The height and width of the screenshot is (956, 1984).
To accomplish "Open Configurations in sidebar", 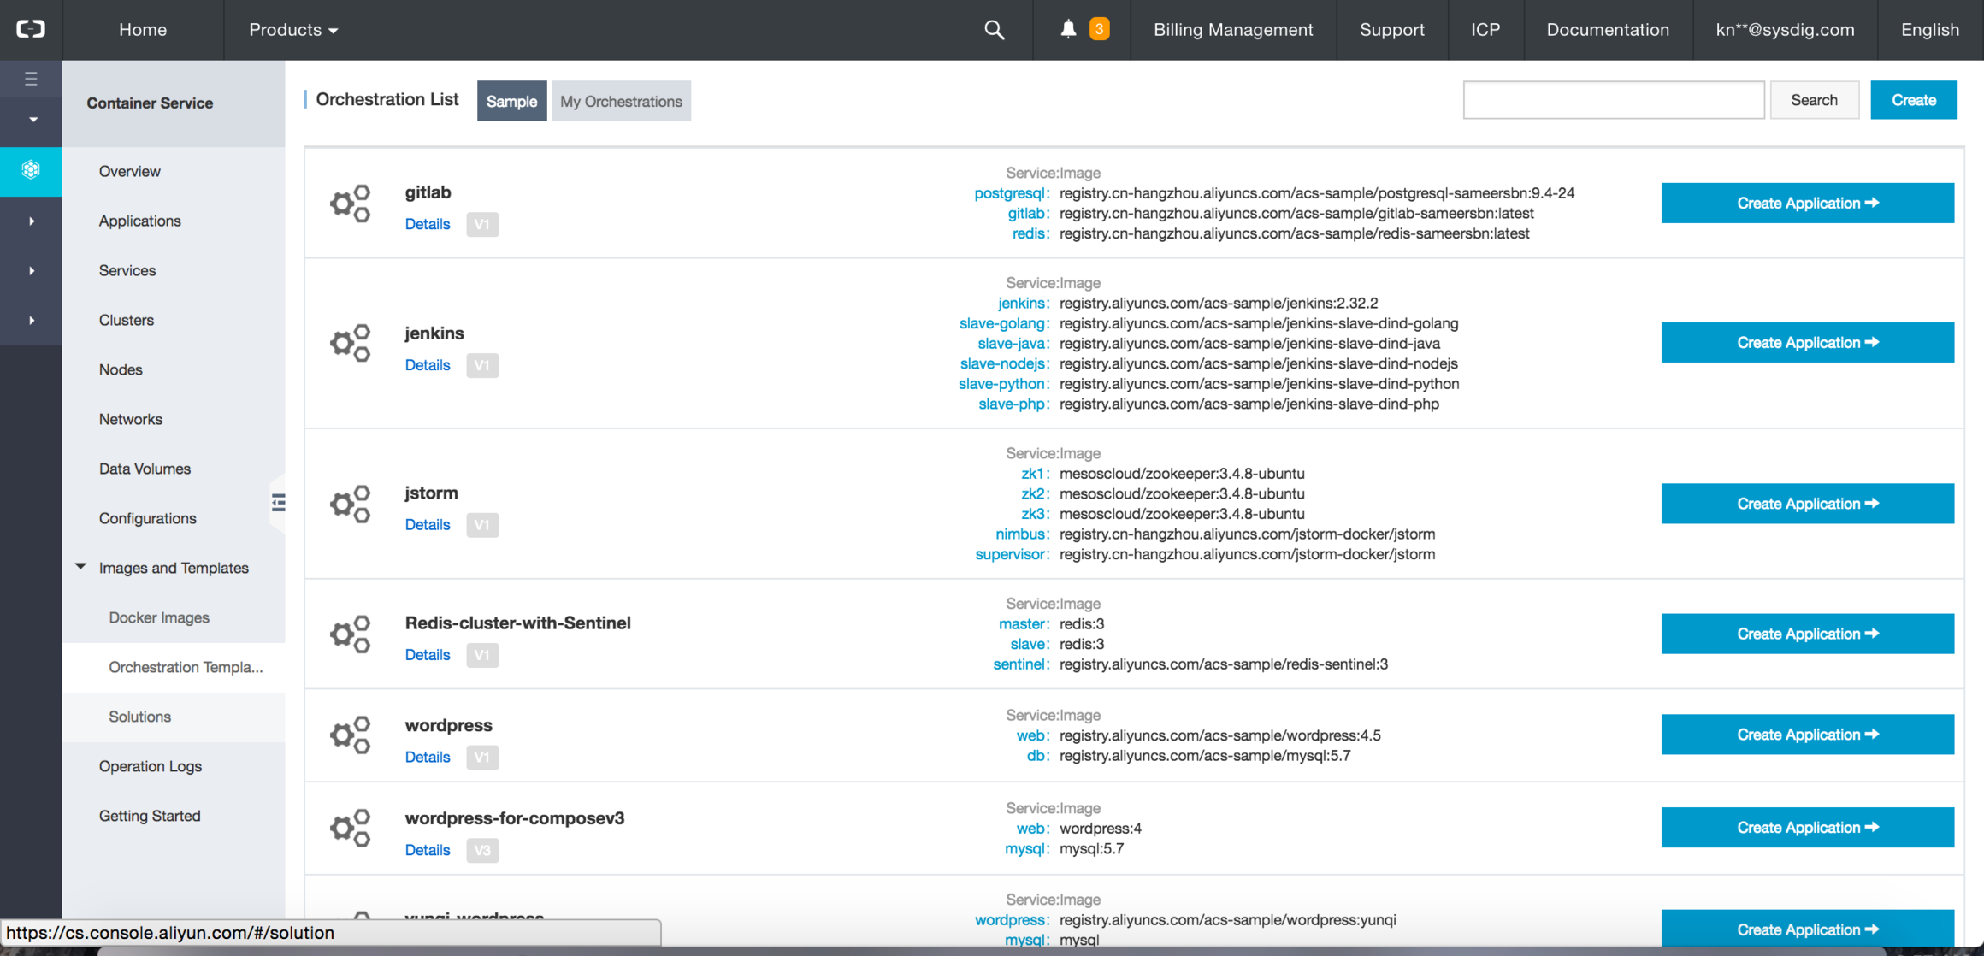I will [148, 518].
